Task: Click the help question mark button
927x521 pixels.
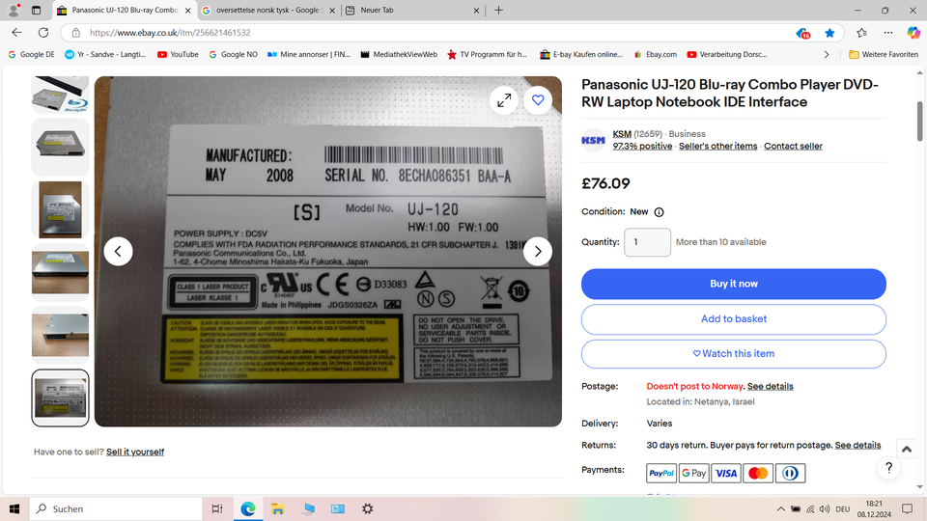Action: pyautogui.click(x=888, y=468)
